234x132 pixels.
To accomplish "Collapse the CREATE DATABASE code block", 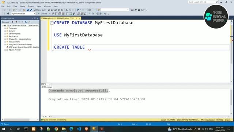I will click(52, 23).
